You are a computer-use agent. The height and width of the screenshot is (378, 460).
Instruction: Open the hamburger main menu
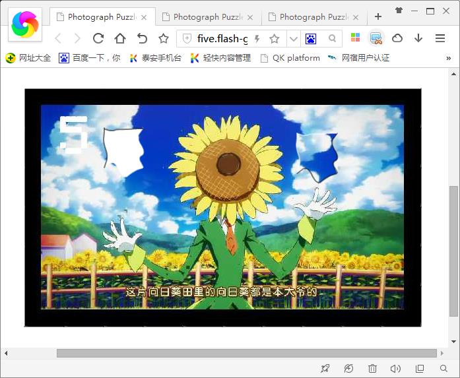[440, 38]
